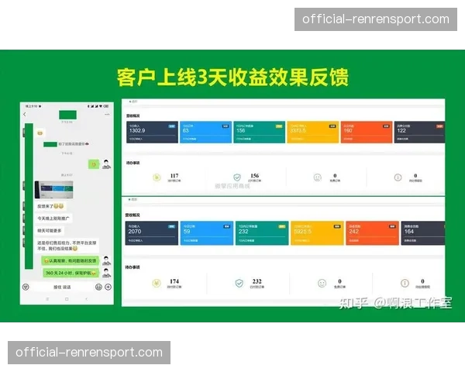Screen dimensions: 465x372
Task: Open the orange 160 card
Action: [x=367, y=132]
